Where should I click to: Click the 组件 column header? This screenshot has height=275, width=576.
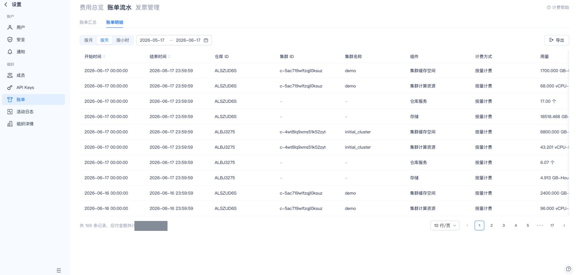click(x=414, y=57)
